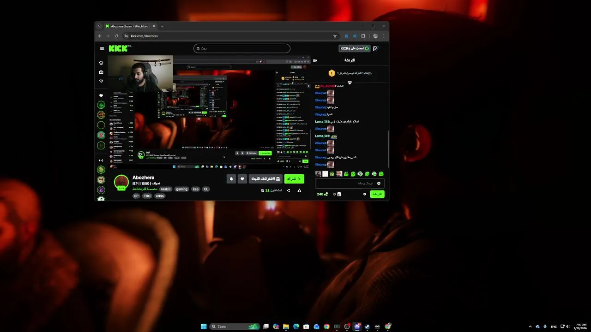This screenshot has height=332, width=591.
Task: Open chat emoji picker smiley
Action: pos(379,183)
